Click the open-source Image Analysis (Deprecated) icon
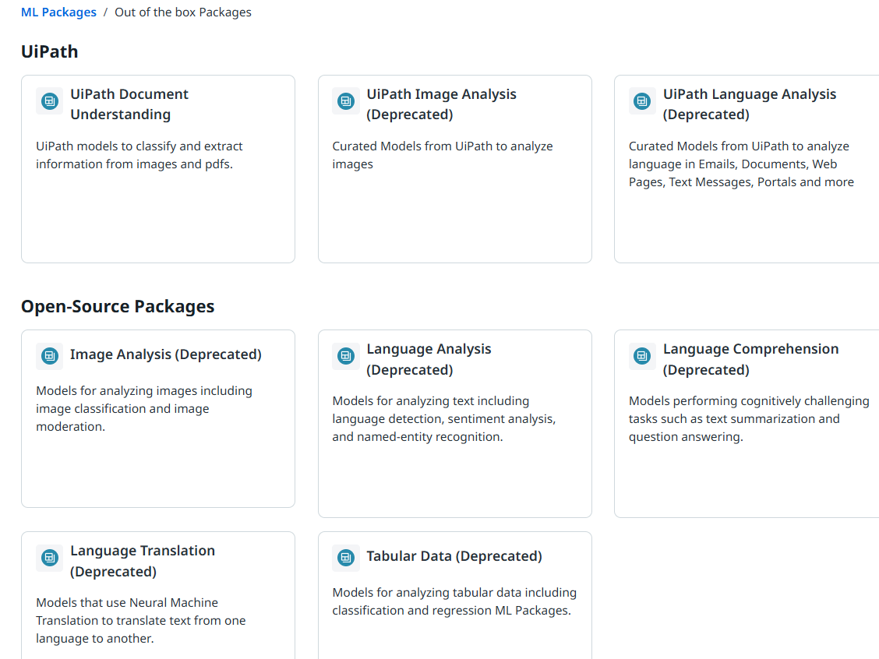The height and width of the screenshot is (659, 879). [x=49, y=356]
